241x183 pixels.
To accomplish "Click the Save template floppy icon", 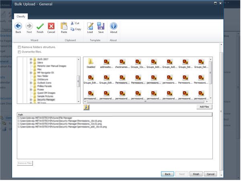I will click(101, 26).
